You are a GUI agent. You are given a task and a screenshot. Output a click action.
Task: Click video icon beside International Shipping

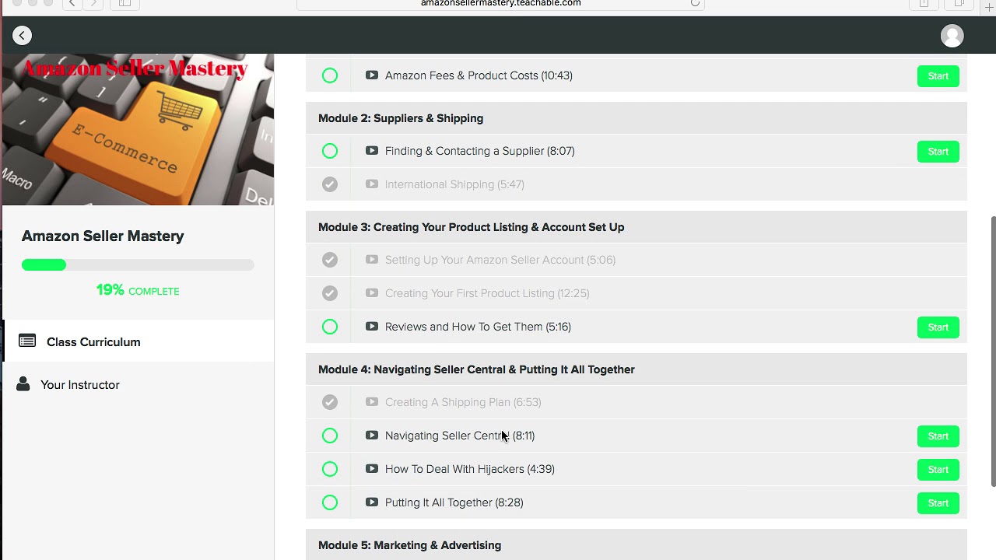pos(372,184)
